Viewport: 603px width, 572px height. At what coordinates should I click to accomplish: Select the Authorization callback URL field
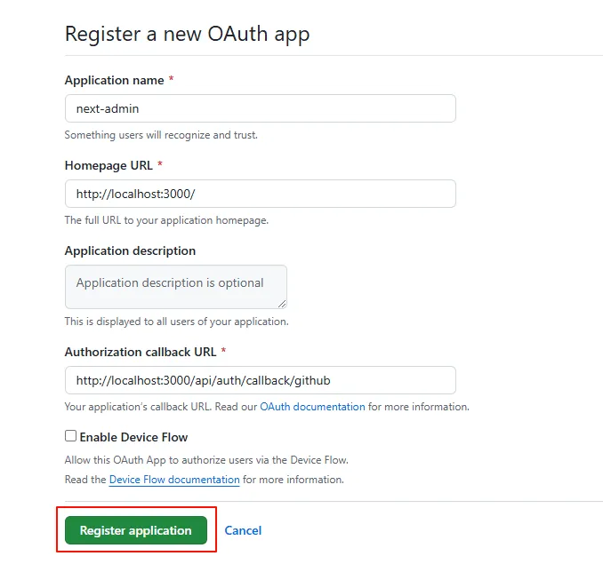(261, 380)
